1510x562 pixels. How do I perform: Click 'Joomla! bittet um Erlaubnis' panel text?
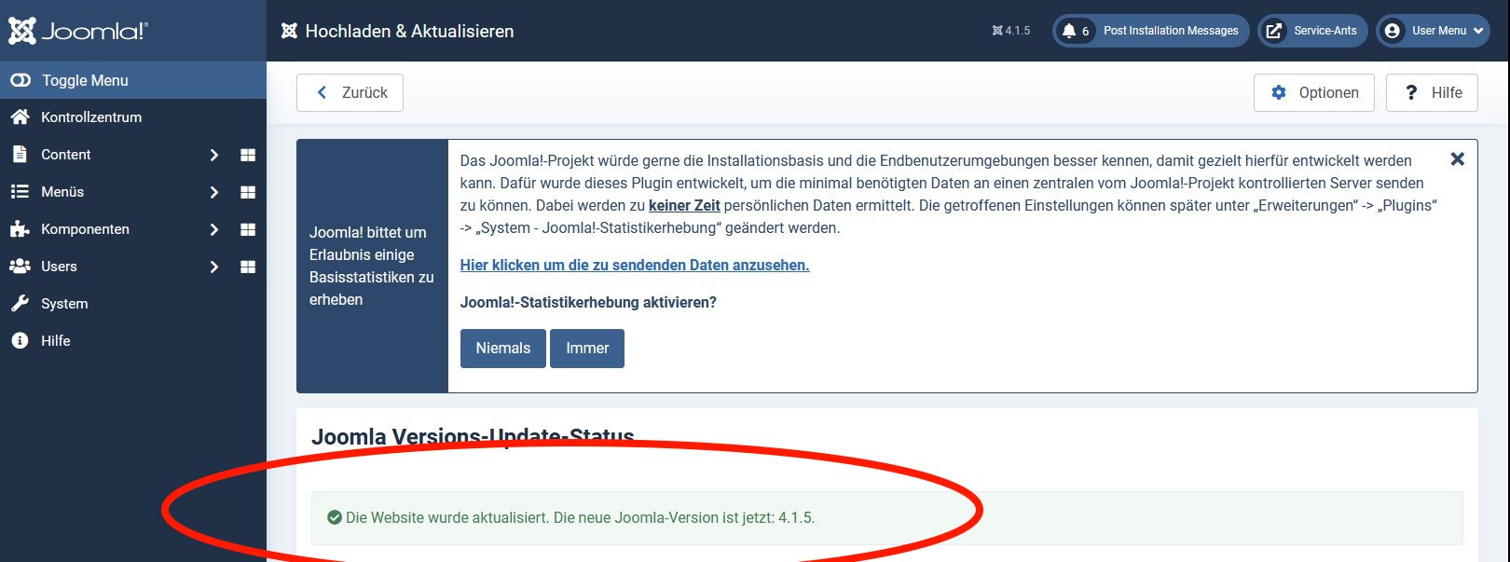[372, 266]
